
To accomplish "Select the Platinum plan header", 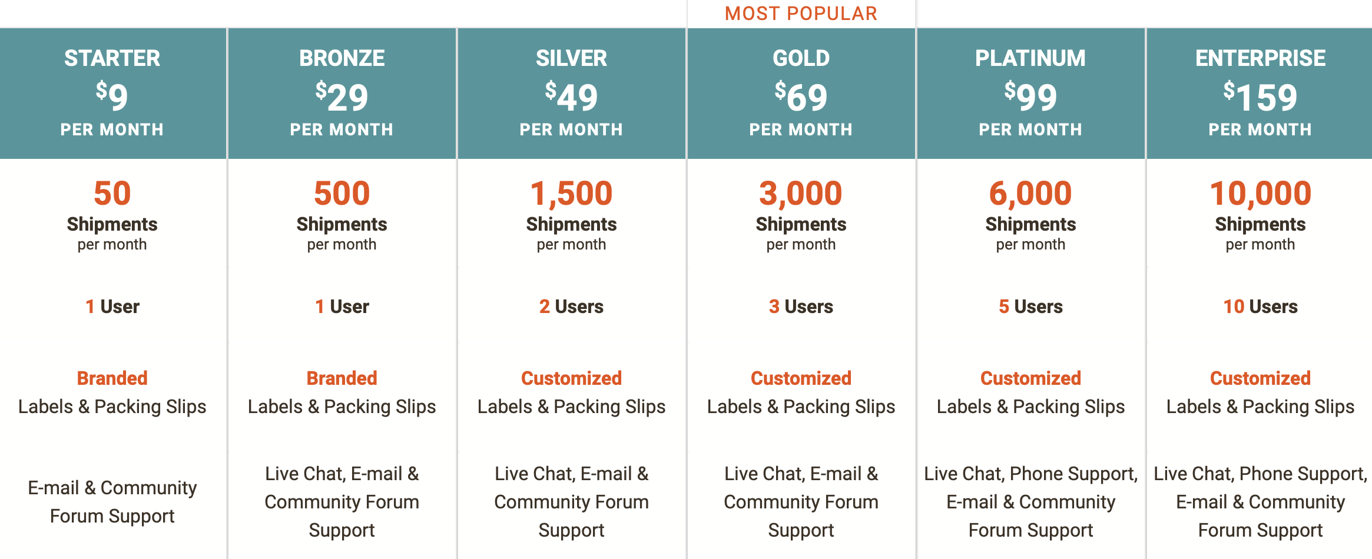I will pos(1030,93).
